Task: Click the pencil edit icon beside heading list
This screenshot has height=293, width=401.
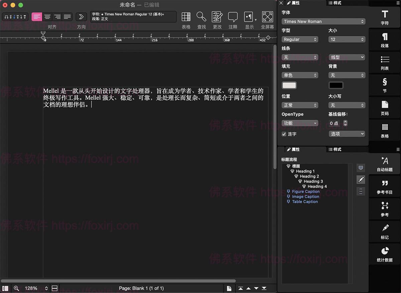Action: click(x=361, y=180)
